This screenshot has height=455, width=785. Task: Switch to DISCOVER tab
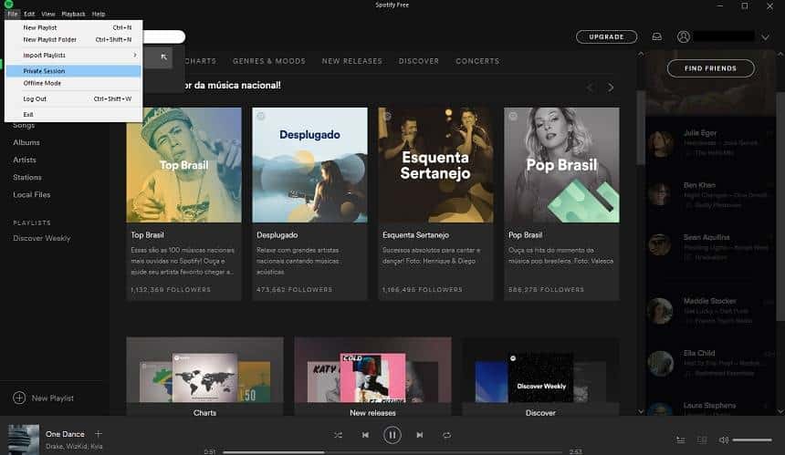419,61
